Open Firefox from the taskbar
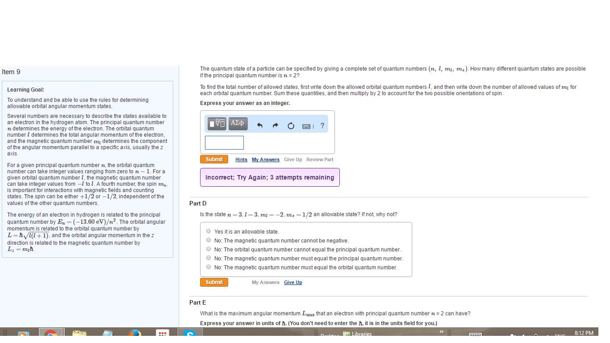This screenshot has height=343, width=610. point(134,334)
